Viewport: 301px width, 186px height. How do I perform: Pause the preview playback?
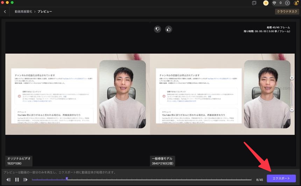click(17, 180)
